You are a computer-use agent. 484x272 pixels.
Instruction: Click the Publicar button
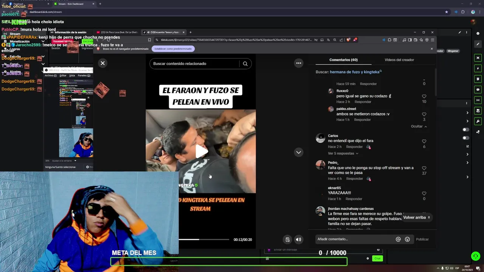[x=422, y=239]
